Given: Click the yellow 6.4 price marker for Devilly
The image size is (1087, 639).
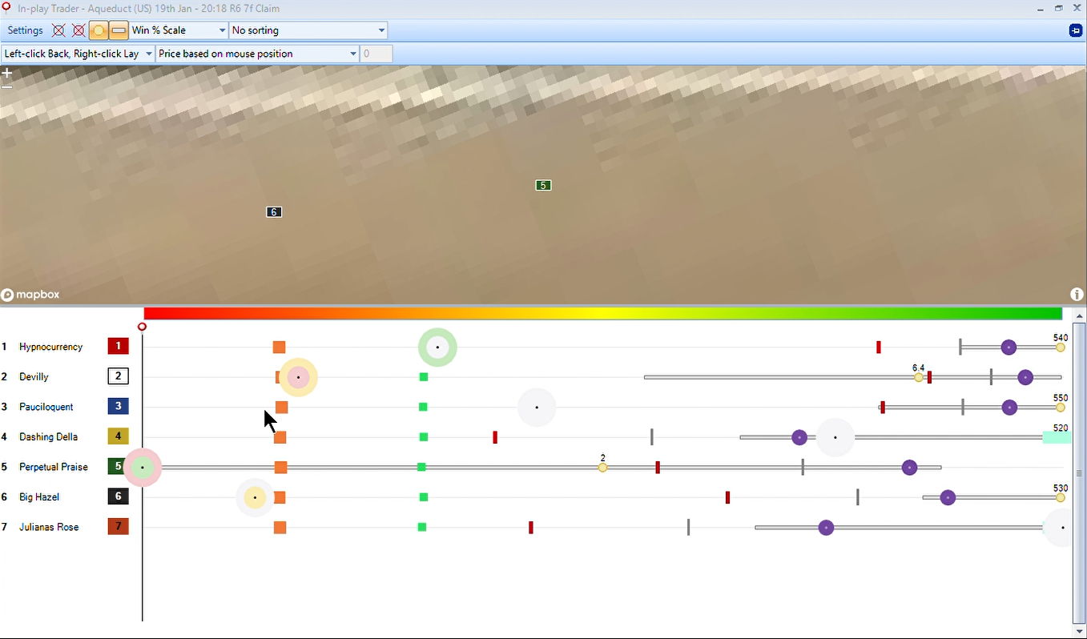Looking at the screenshot, I should point(919,377).
